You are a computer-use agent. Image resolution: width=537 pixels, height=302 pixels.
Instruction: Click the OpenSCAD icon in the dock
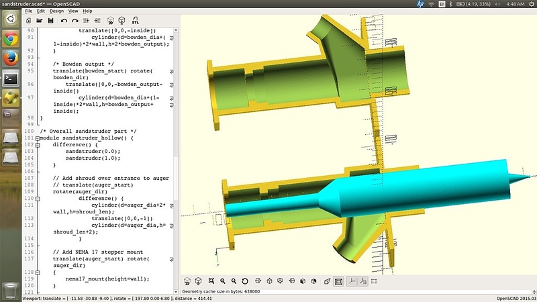click(x=11, y=98)
